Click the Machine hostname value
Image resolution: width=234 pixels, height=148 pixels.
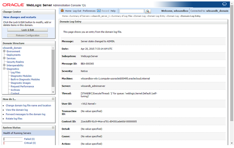tap(115, 79)
